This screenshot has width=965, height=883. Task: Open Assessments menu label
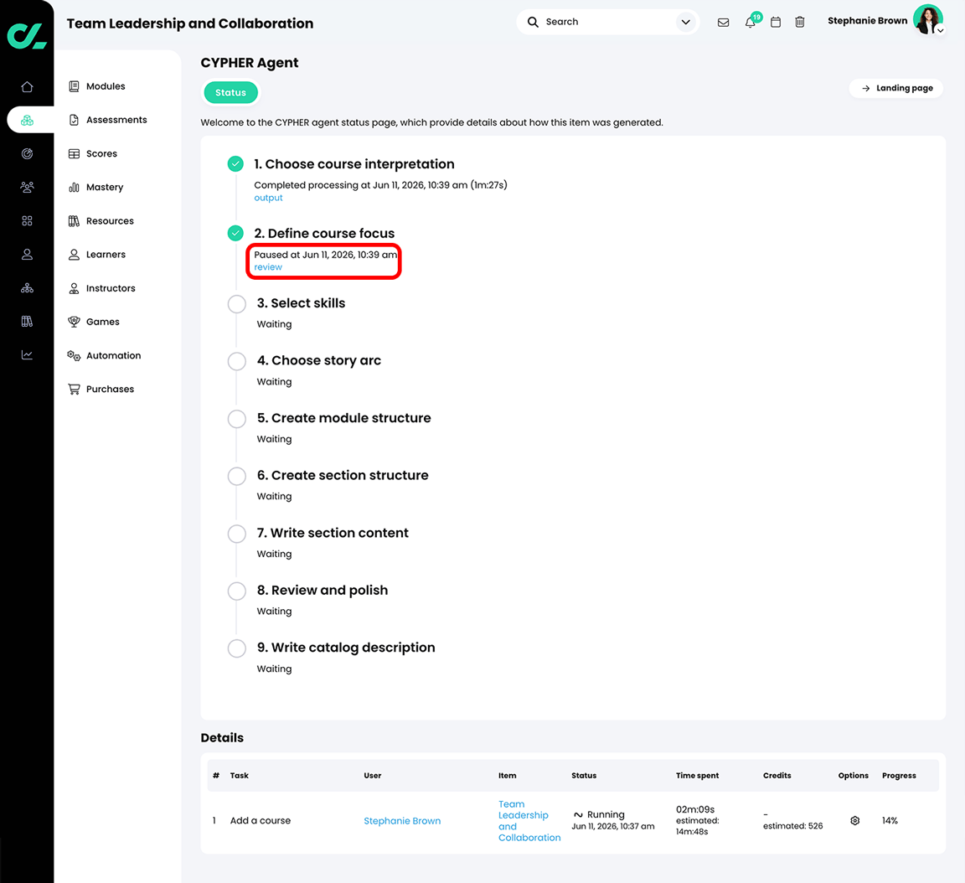(117, 120)
